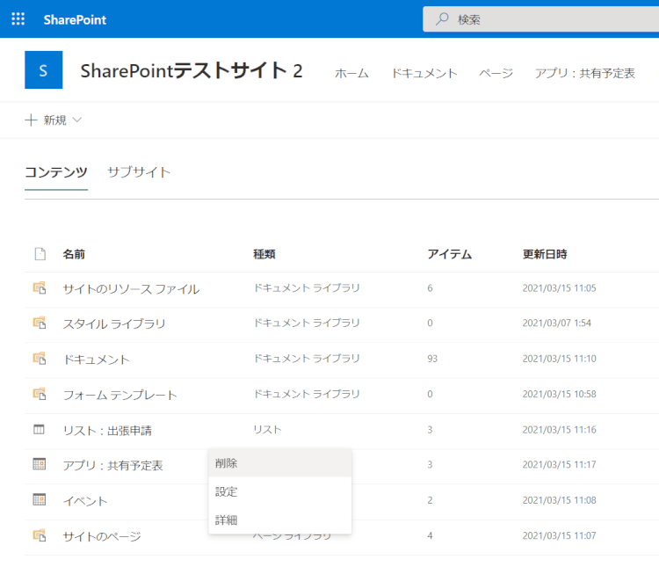Open ページ in top navigation
659x567 pixels.
pyautogui.click(x=496, y=73)
